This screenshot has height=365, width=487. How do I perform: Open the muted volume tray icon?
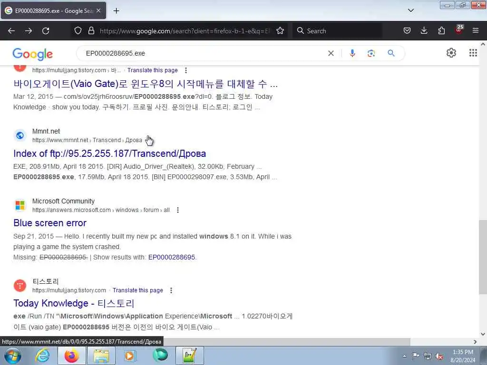pyautogui.click(x=439, y=356)
